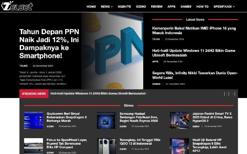The height and width of the screenshot is (154, 247).
Task: Click the Gizmo section heading
Action: click(x=128, y=105)
